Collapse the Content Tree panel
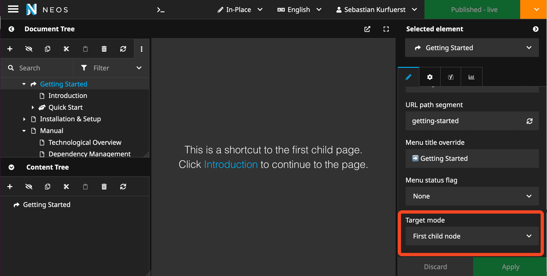 tap(11, 167)
